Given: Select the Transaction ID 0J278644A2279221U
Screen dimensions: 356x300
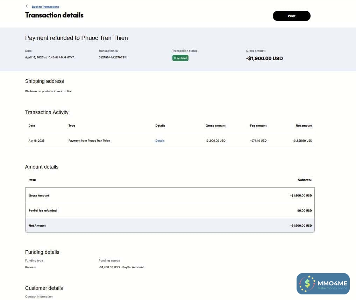Looking at the screenshot, I should tap(113, 57).
